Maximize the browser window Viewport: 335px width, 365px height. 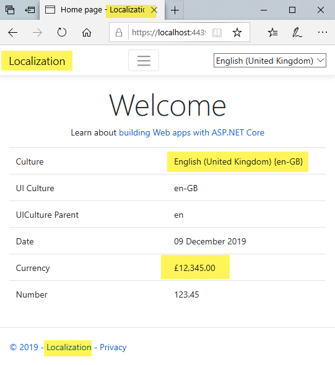(292, 10)
